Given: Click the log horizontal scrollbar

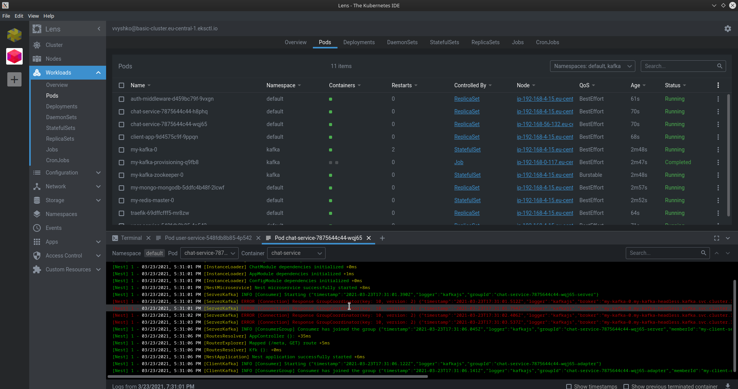Looking at the screenshot, I should (x=268, y=376).
